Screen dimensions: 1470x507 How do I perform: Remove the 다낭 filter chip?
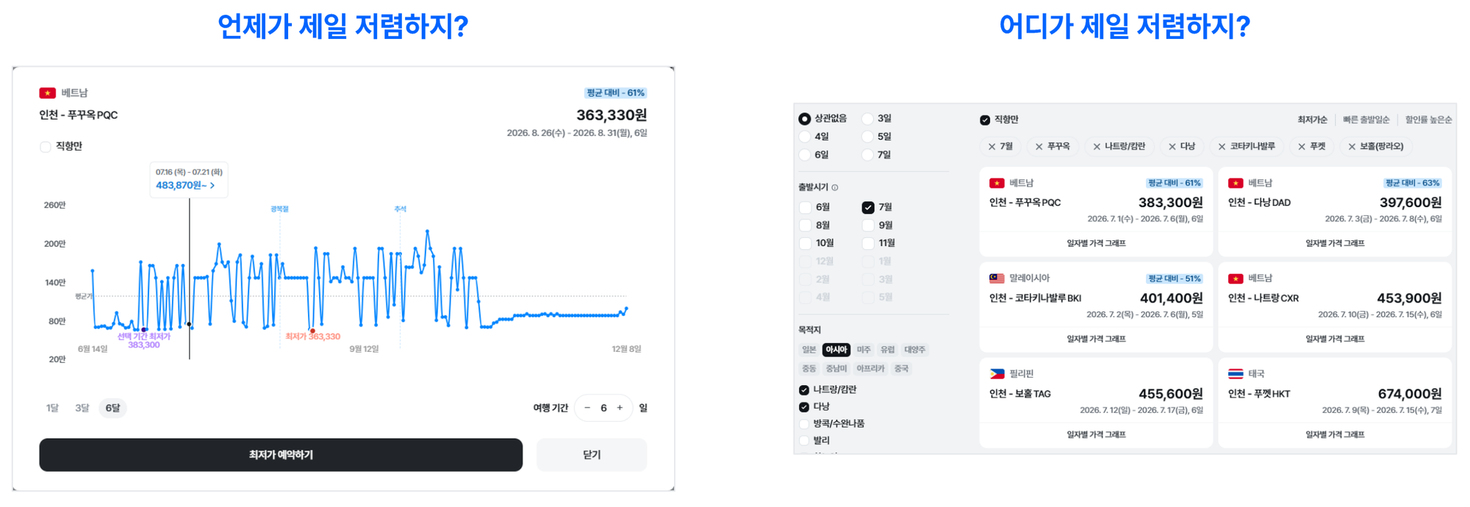tap(1172, 147)
